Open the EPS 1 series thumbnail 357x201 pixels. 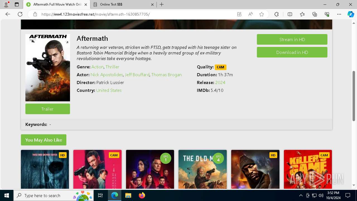point(150,169)
